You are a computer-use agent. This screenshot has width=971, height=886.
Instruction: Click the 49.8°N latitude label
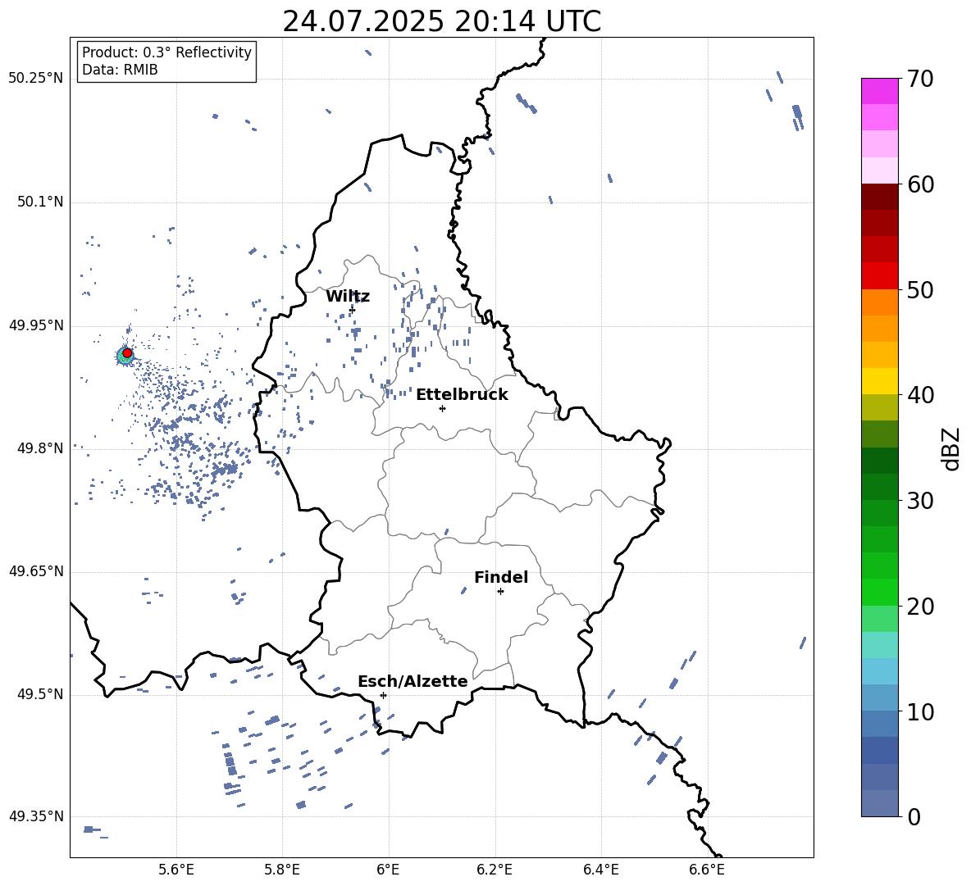point(40,448)
